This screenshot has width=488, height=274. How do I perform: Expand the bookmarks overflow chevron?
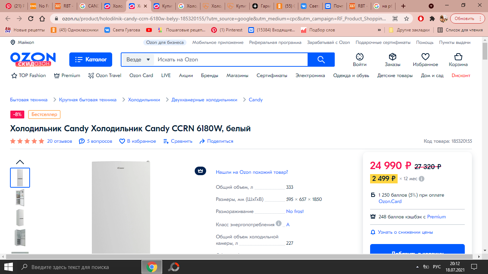point(379,30)
